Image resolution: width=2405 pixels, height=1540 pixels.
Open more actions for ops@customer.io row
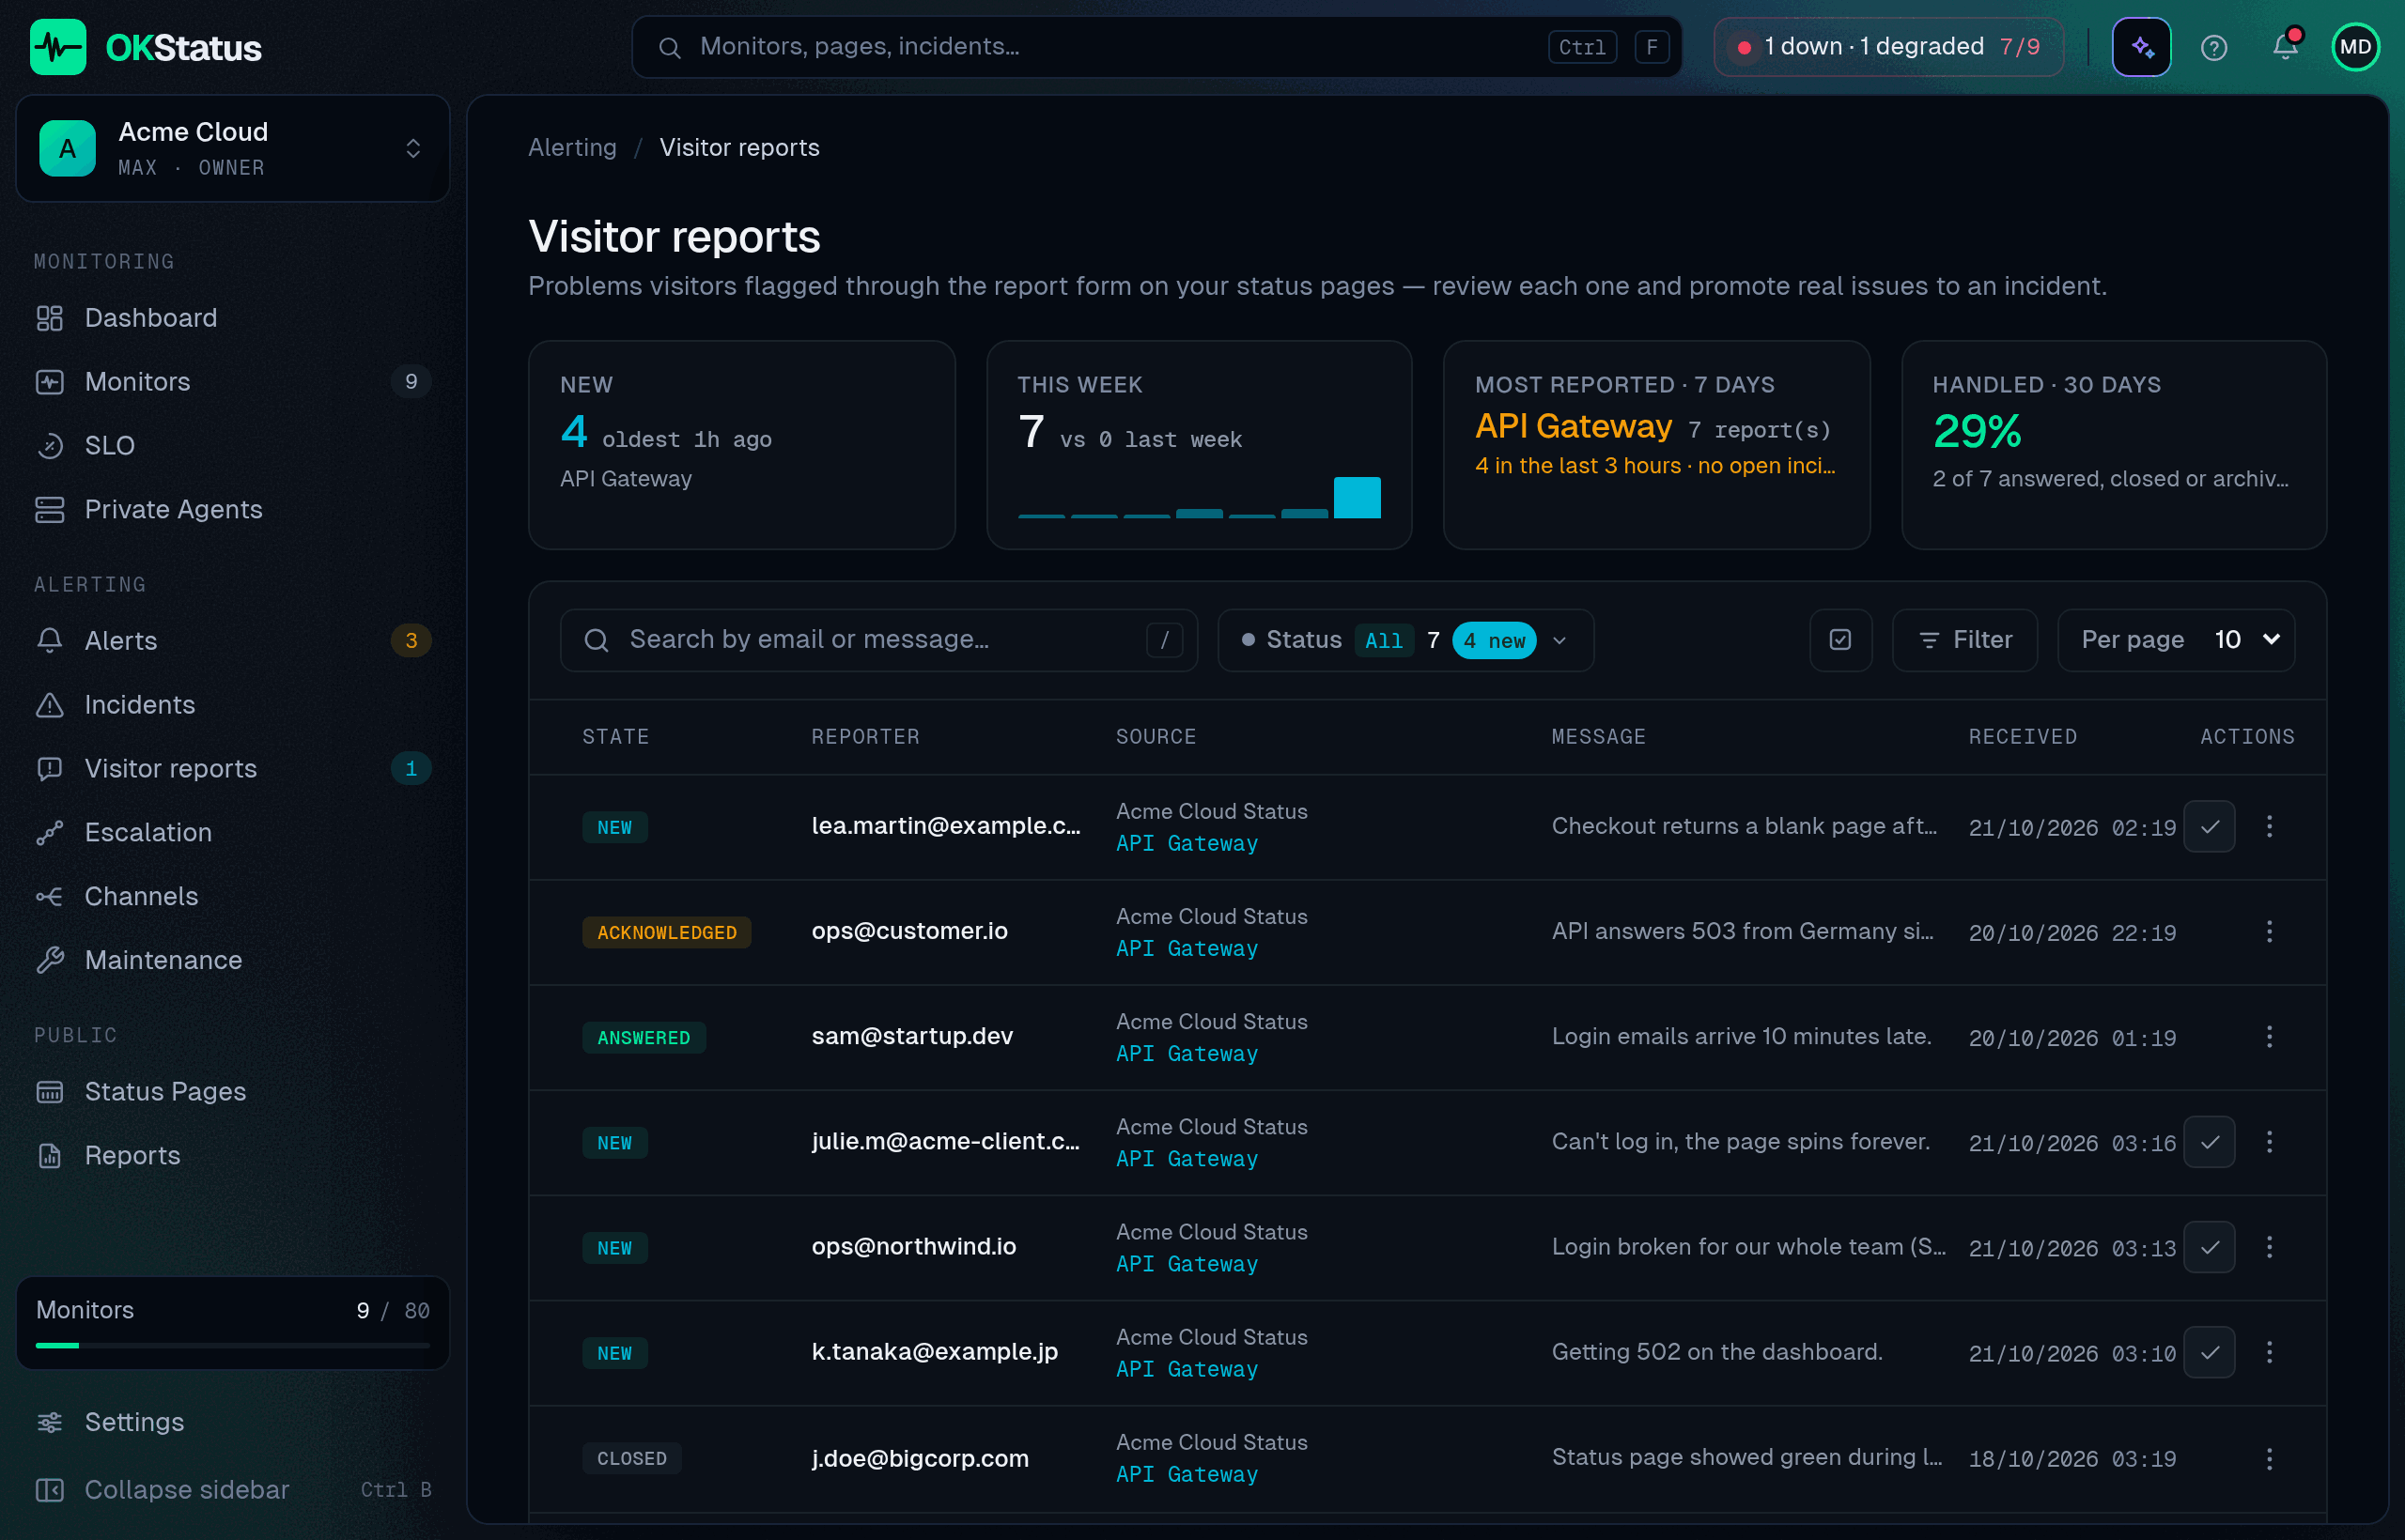[2269, 932]
